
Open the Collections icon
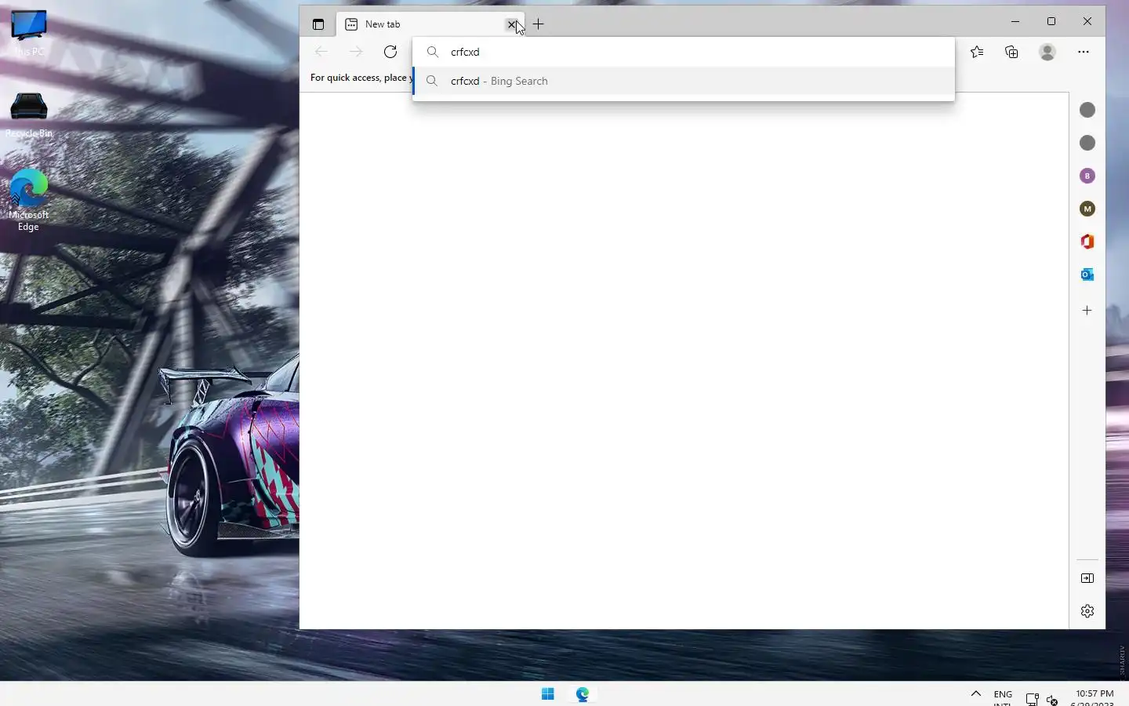(1012, 52)
